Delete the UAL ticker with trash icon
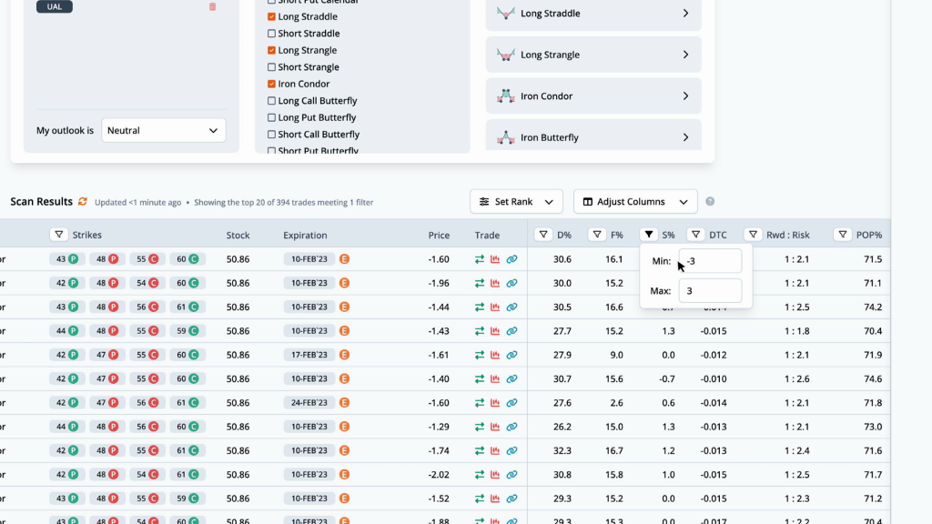This screenshot has height=524, width=932. (213, 6)
